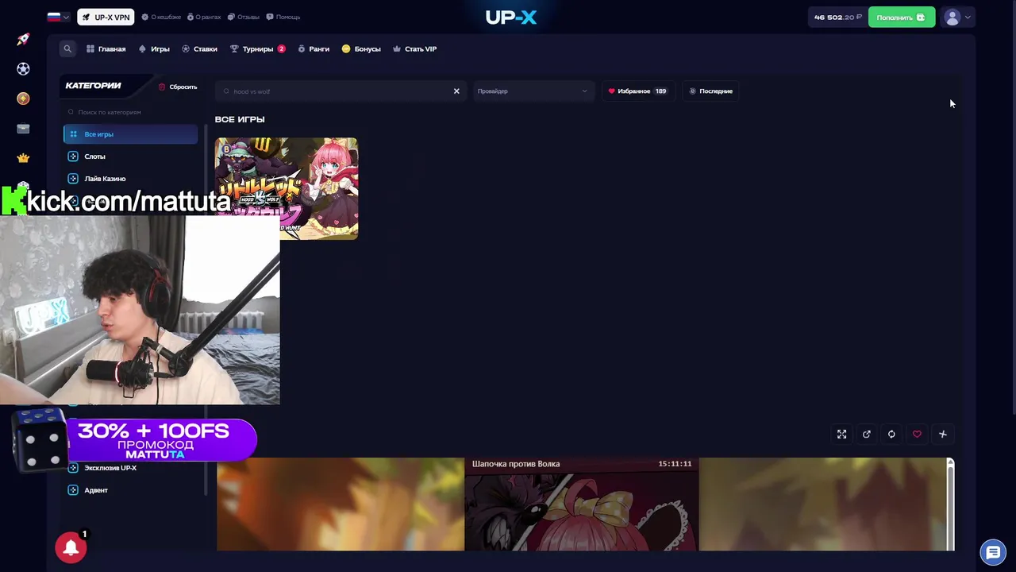Open the red notification bell
Screen dimensions: 1016x572
tap(71, 547)
